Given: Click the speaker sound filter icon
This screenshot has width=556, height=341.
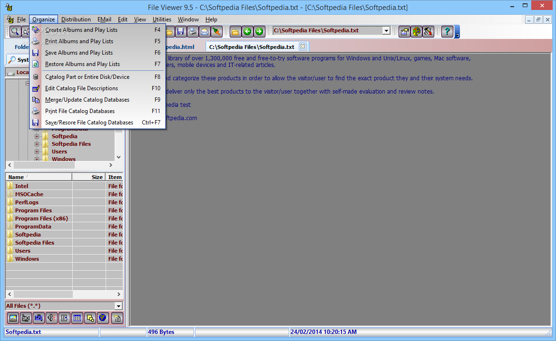Looking at the screenshot, I should [51, 318].
